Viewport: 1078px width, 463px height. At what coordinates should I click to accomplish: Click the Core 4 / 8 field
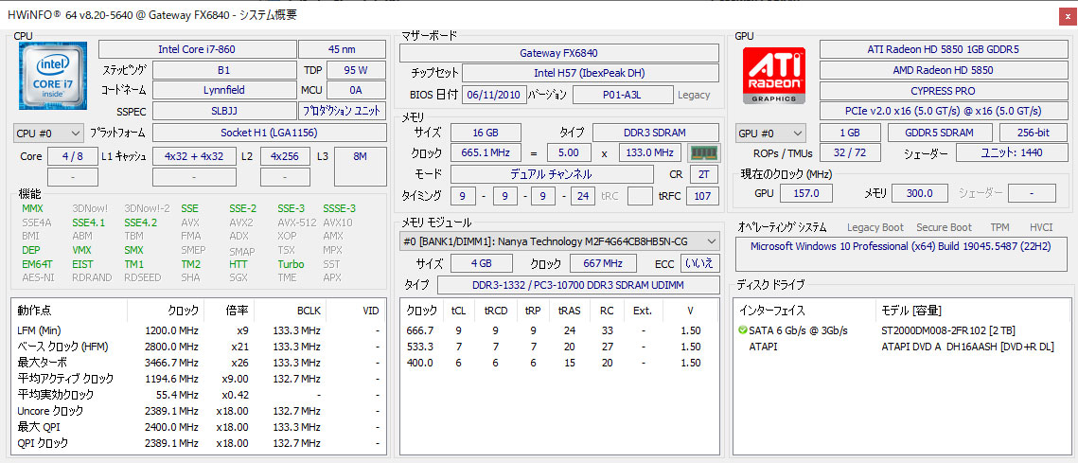[72, 156]
